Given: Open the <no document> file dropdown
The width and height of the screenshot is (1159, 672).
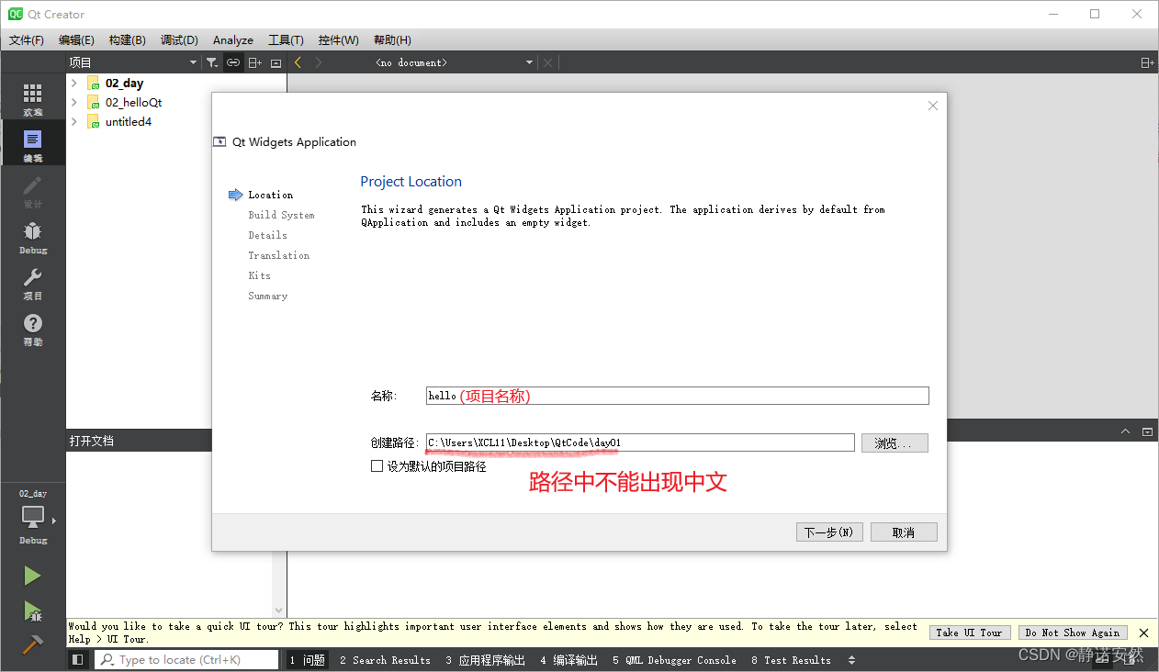Looking at the screenshot, I should coord(455,62).
